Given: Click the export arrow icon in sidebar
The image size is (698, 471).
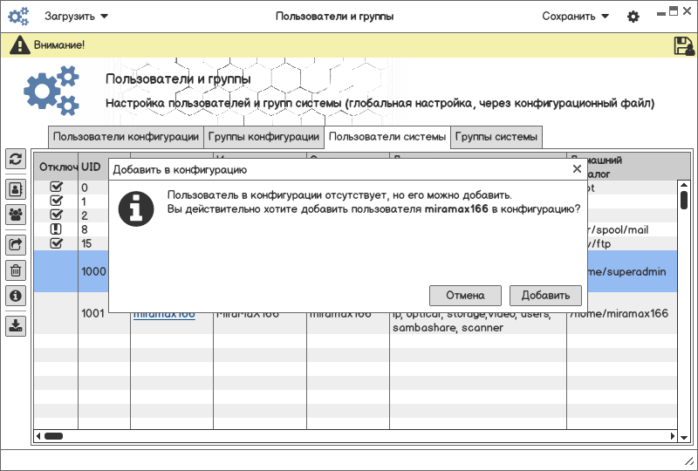Looking at the screenshot, I should click(x=16, y=244).
